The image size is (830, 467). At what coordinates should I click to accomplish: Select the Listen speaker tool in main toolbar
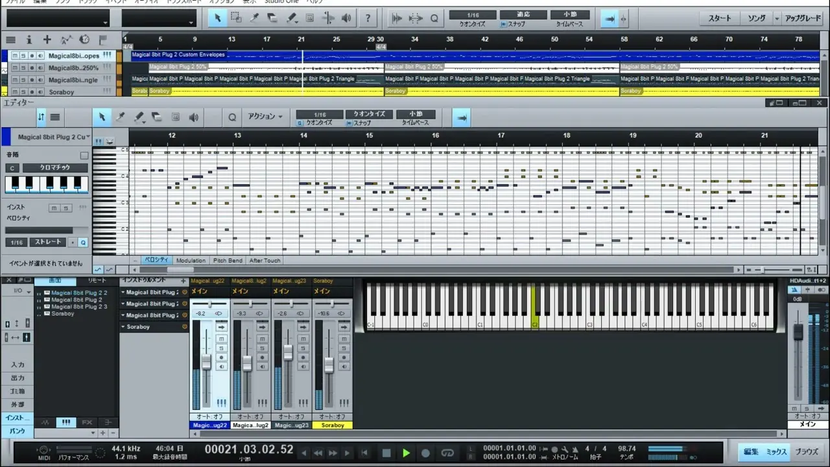[x=347, y=18]
